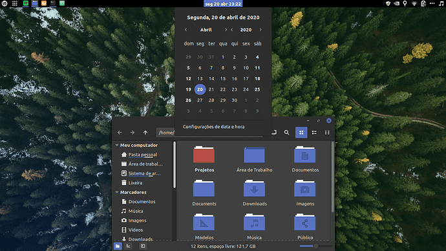Go to previous month in calendar
The height and width of the screenshot is (251, 446).
tap(186, 30)
